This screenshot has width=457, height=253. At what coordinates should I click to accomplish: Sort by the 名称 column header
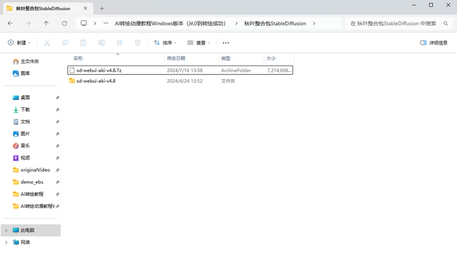78,58
